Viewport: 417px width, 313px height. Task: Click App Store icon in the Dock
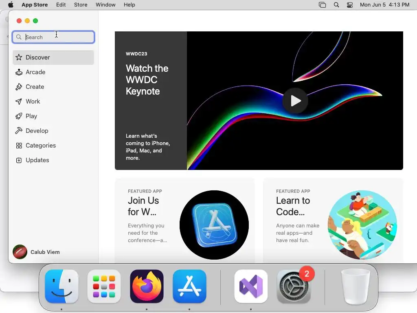pos(189,287)
